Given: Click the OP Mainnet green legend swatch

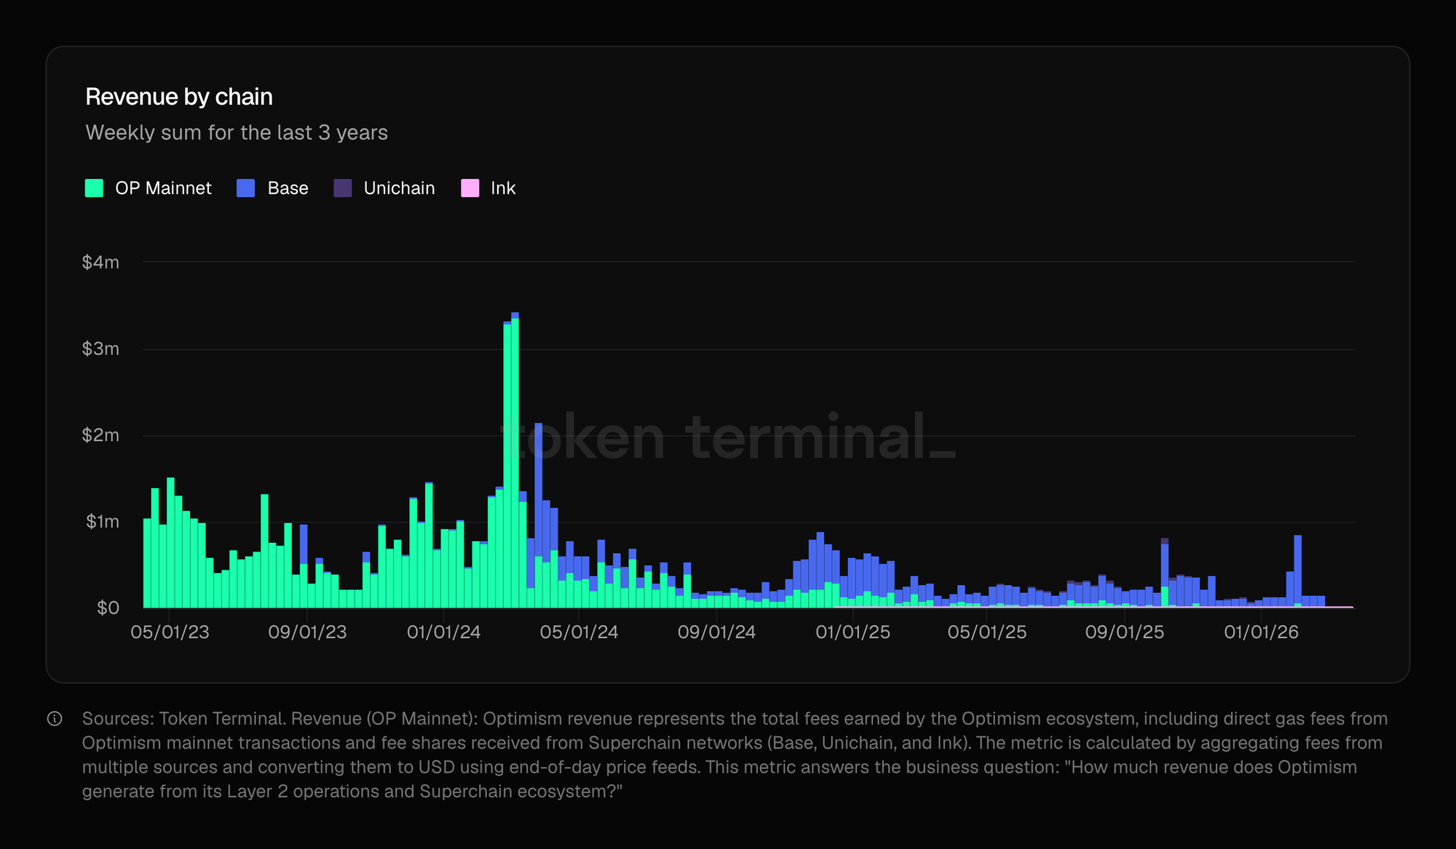Looking at the screenshot, I should coord(94,188).
